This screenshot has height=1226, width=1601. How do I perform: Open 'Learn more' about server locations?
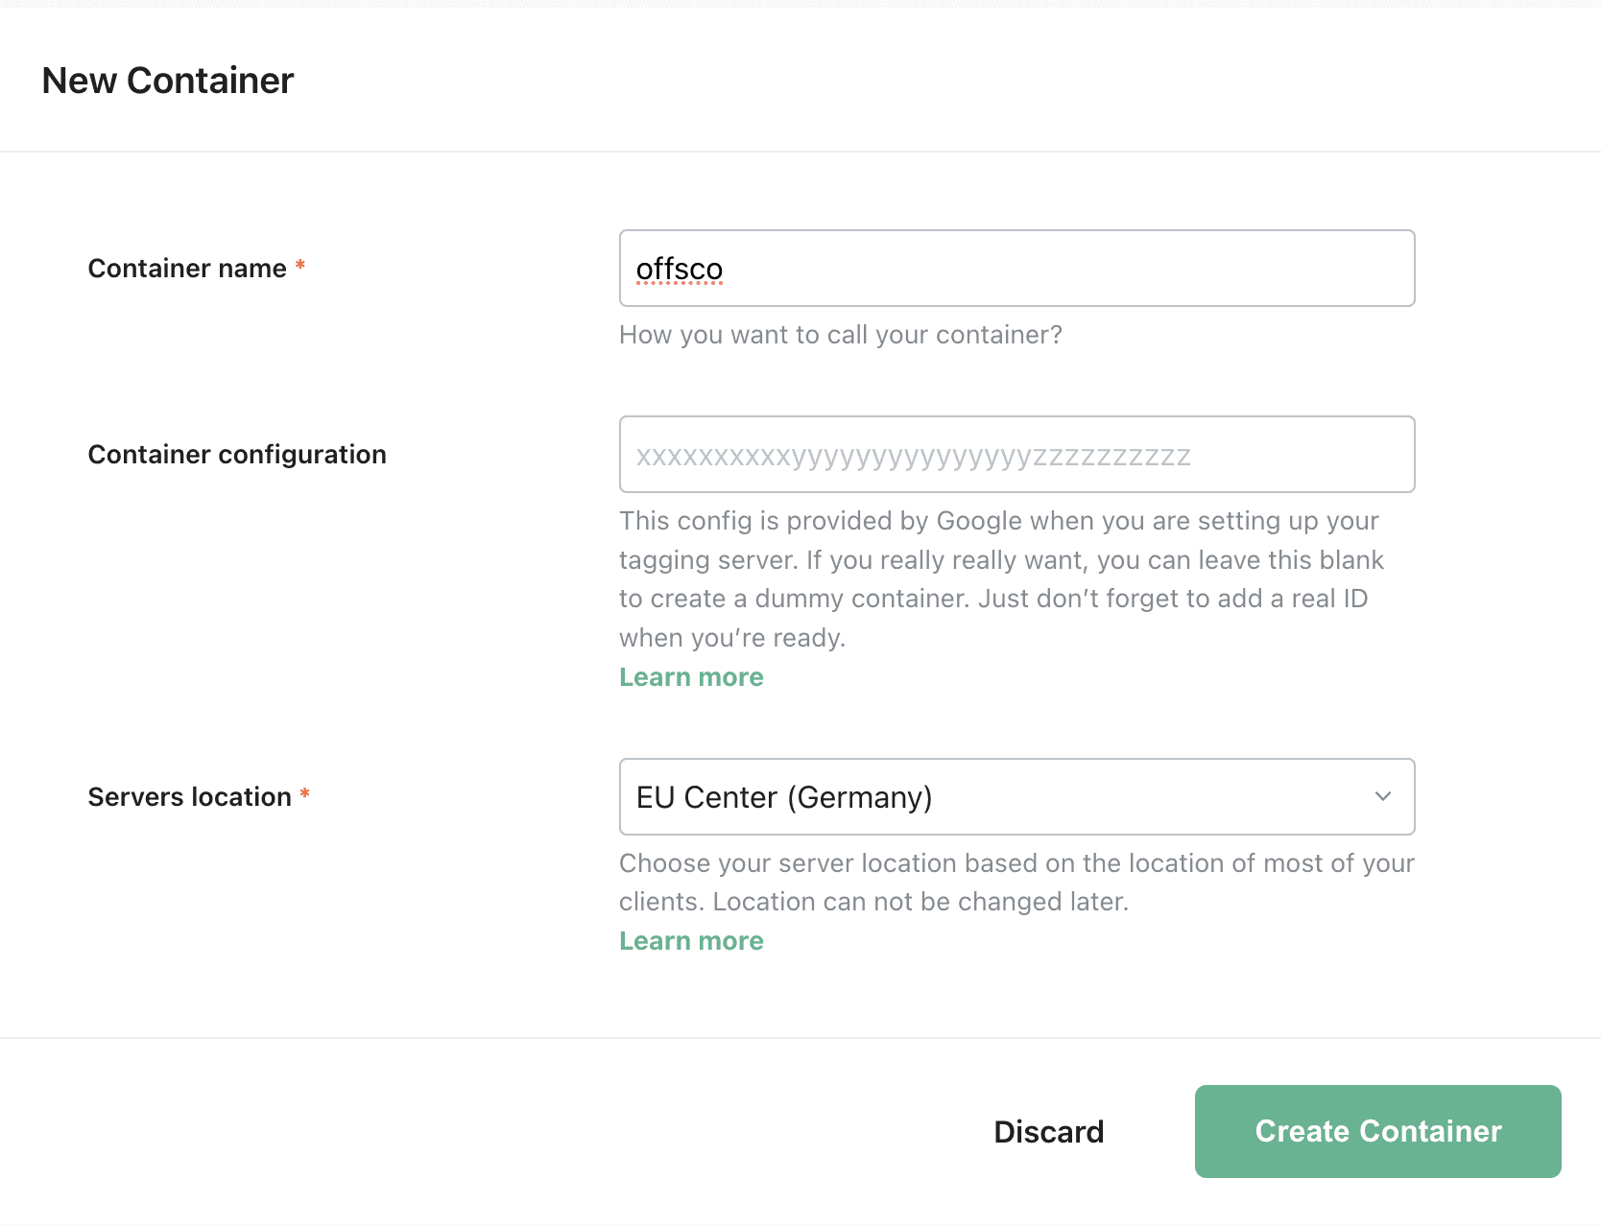[x=691, y=940]
